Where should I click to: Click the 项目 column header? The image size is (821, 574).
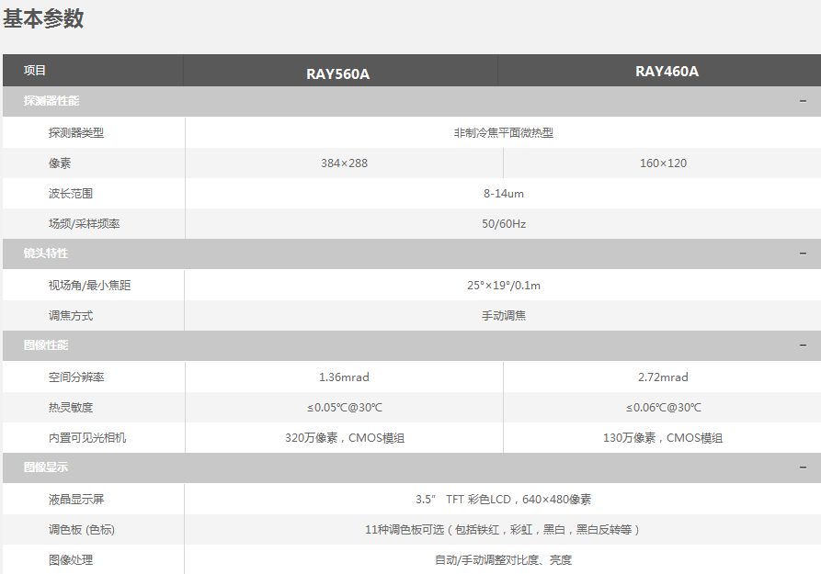pos(35,71)
